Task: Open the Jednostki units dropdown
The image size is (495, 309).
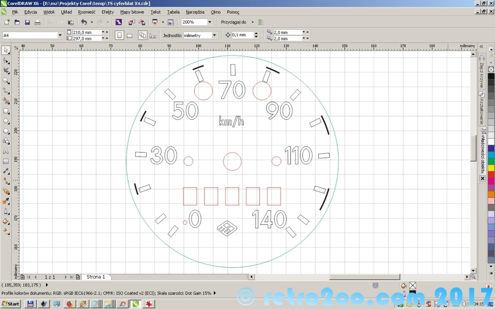Action: click(x=214, y=35)
